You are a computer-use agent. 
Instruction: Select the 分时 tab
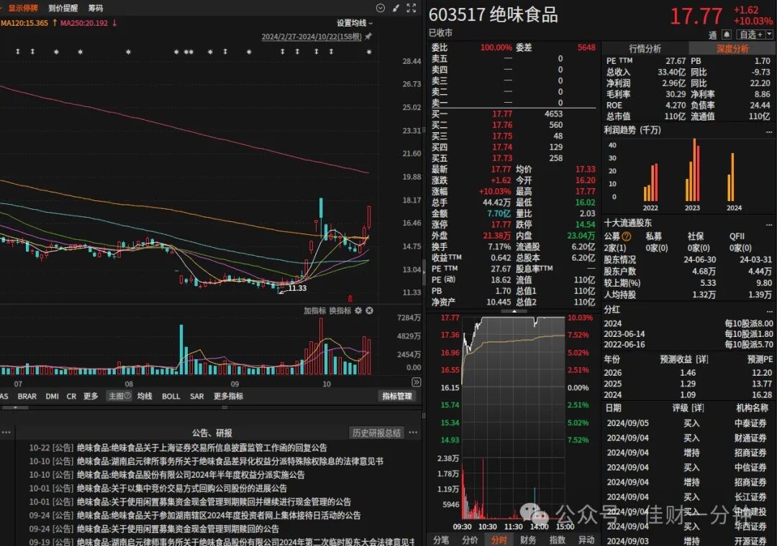click(x=499, y=540)
